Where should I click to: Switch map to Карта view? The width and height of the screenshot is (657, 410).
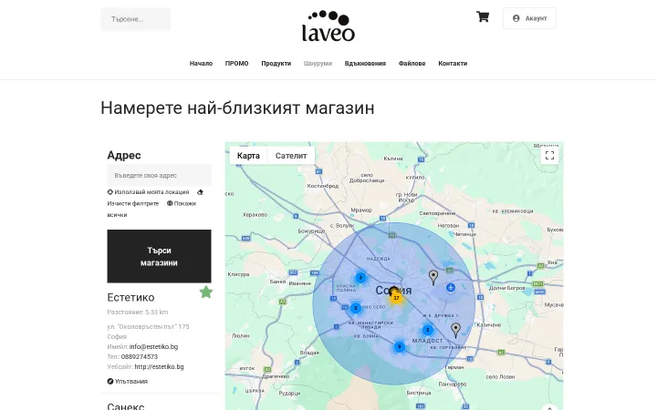[248, 156]
